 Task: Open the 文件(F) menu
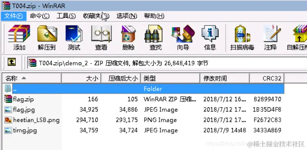point(14,16)
